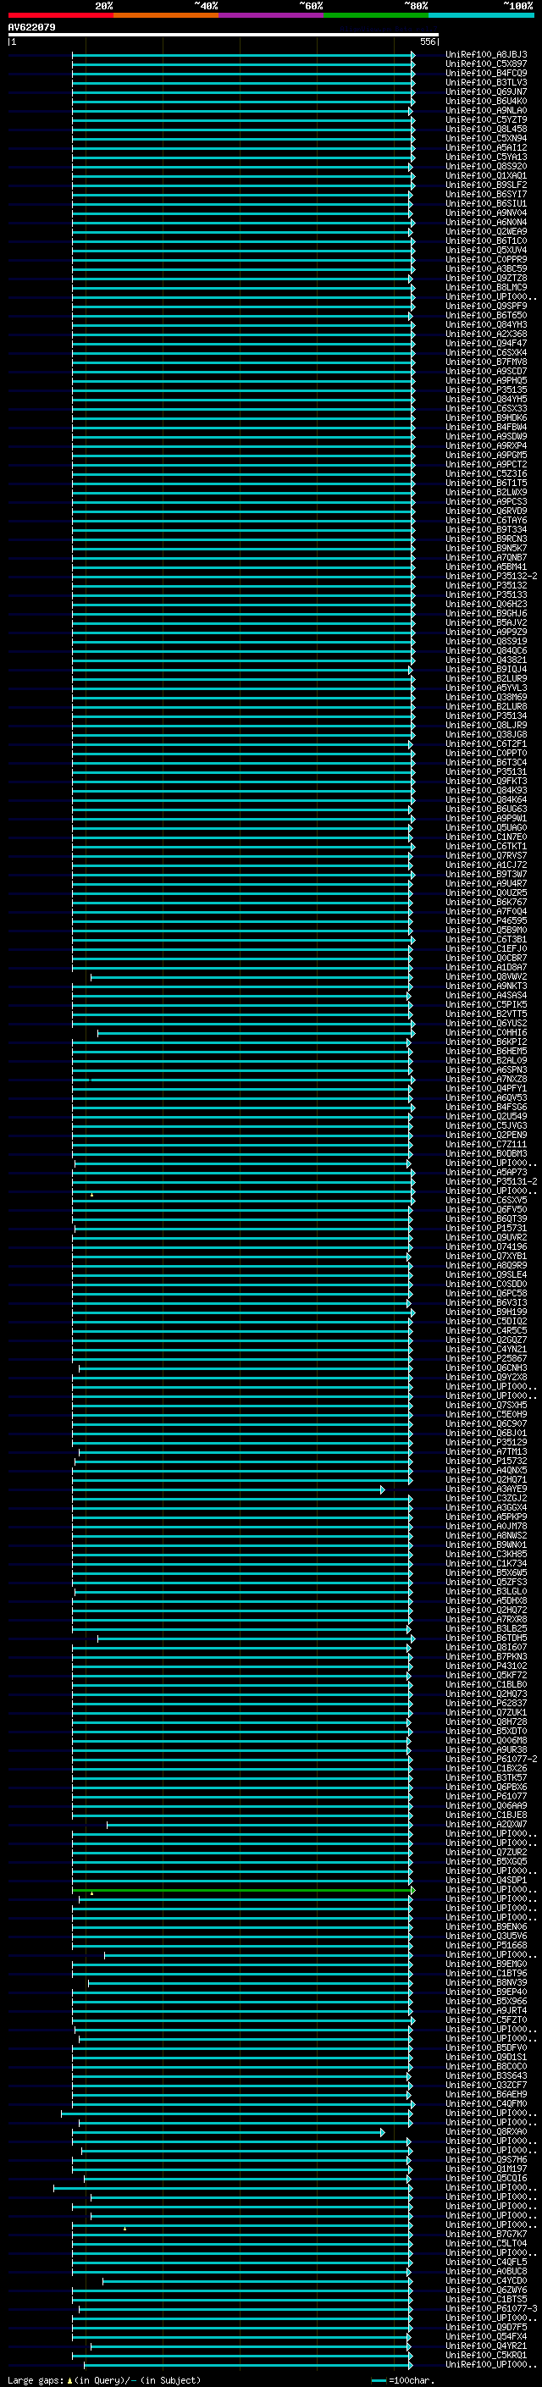Click UniRef100_A4SAS4 label
This screenshot has height=2387, width=542.
pyautogui.click(x=486, y=995)
